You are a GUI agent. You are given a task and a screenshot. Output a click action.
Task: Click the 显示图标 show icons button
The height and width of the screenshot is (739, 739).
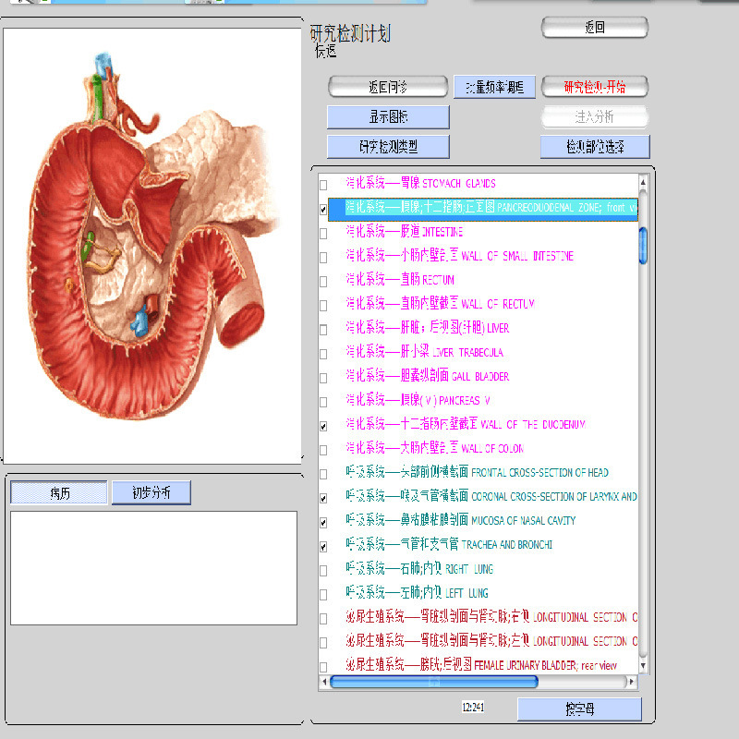coord(388,117)
